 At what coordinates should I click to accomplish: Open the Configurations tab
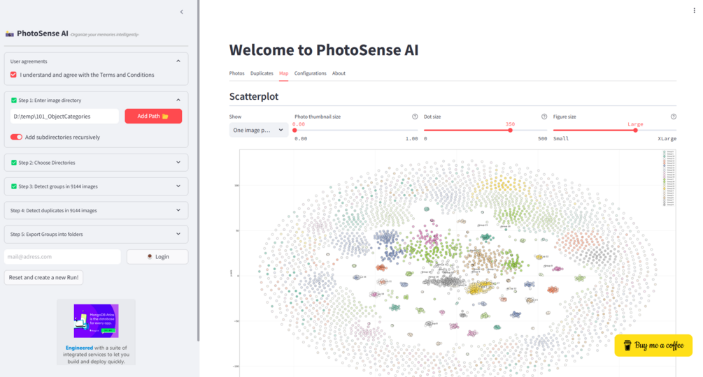point(310,73)
